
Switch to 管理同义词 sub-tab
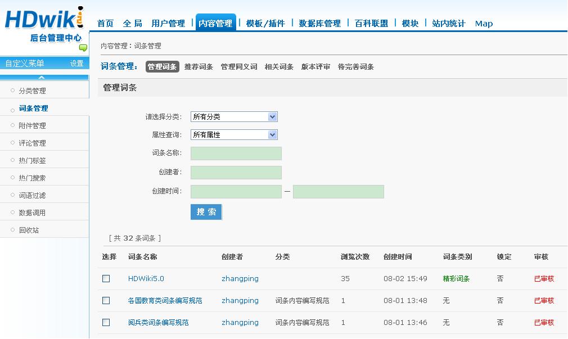coord(238,67)
